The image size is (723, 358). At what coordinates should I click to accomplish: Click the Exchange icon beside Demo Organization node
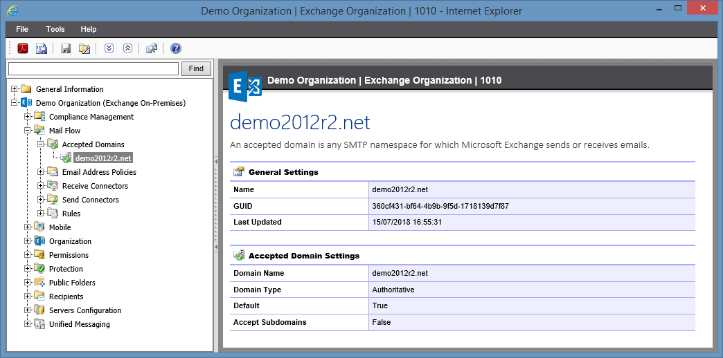(26, 103)
